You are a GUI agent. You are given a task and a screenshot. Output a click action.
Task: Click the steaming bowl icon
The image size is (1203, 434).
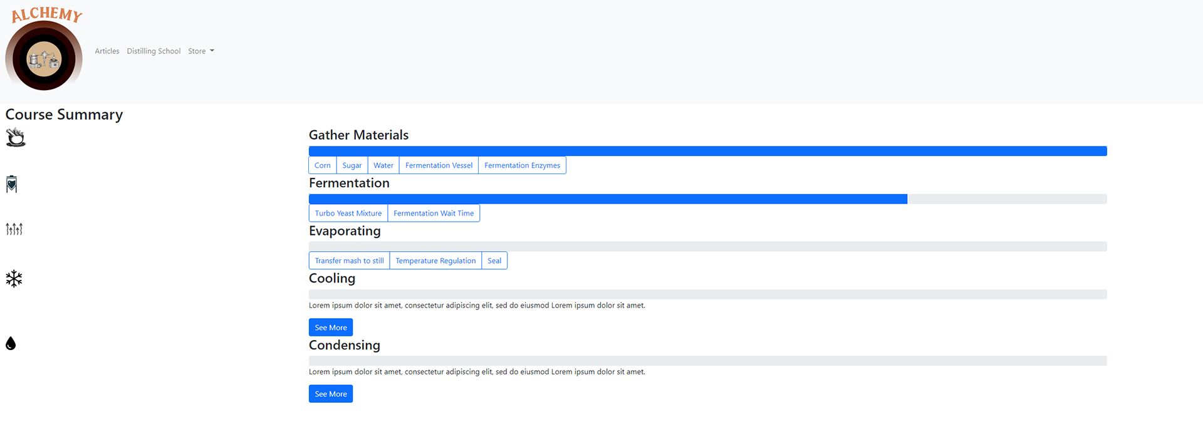[16, 137]
